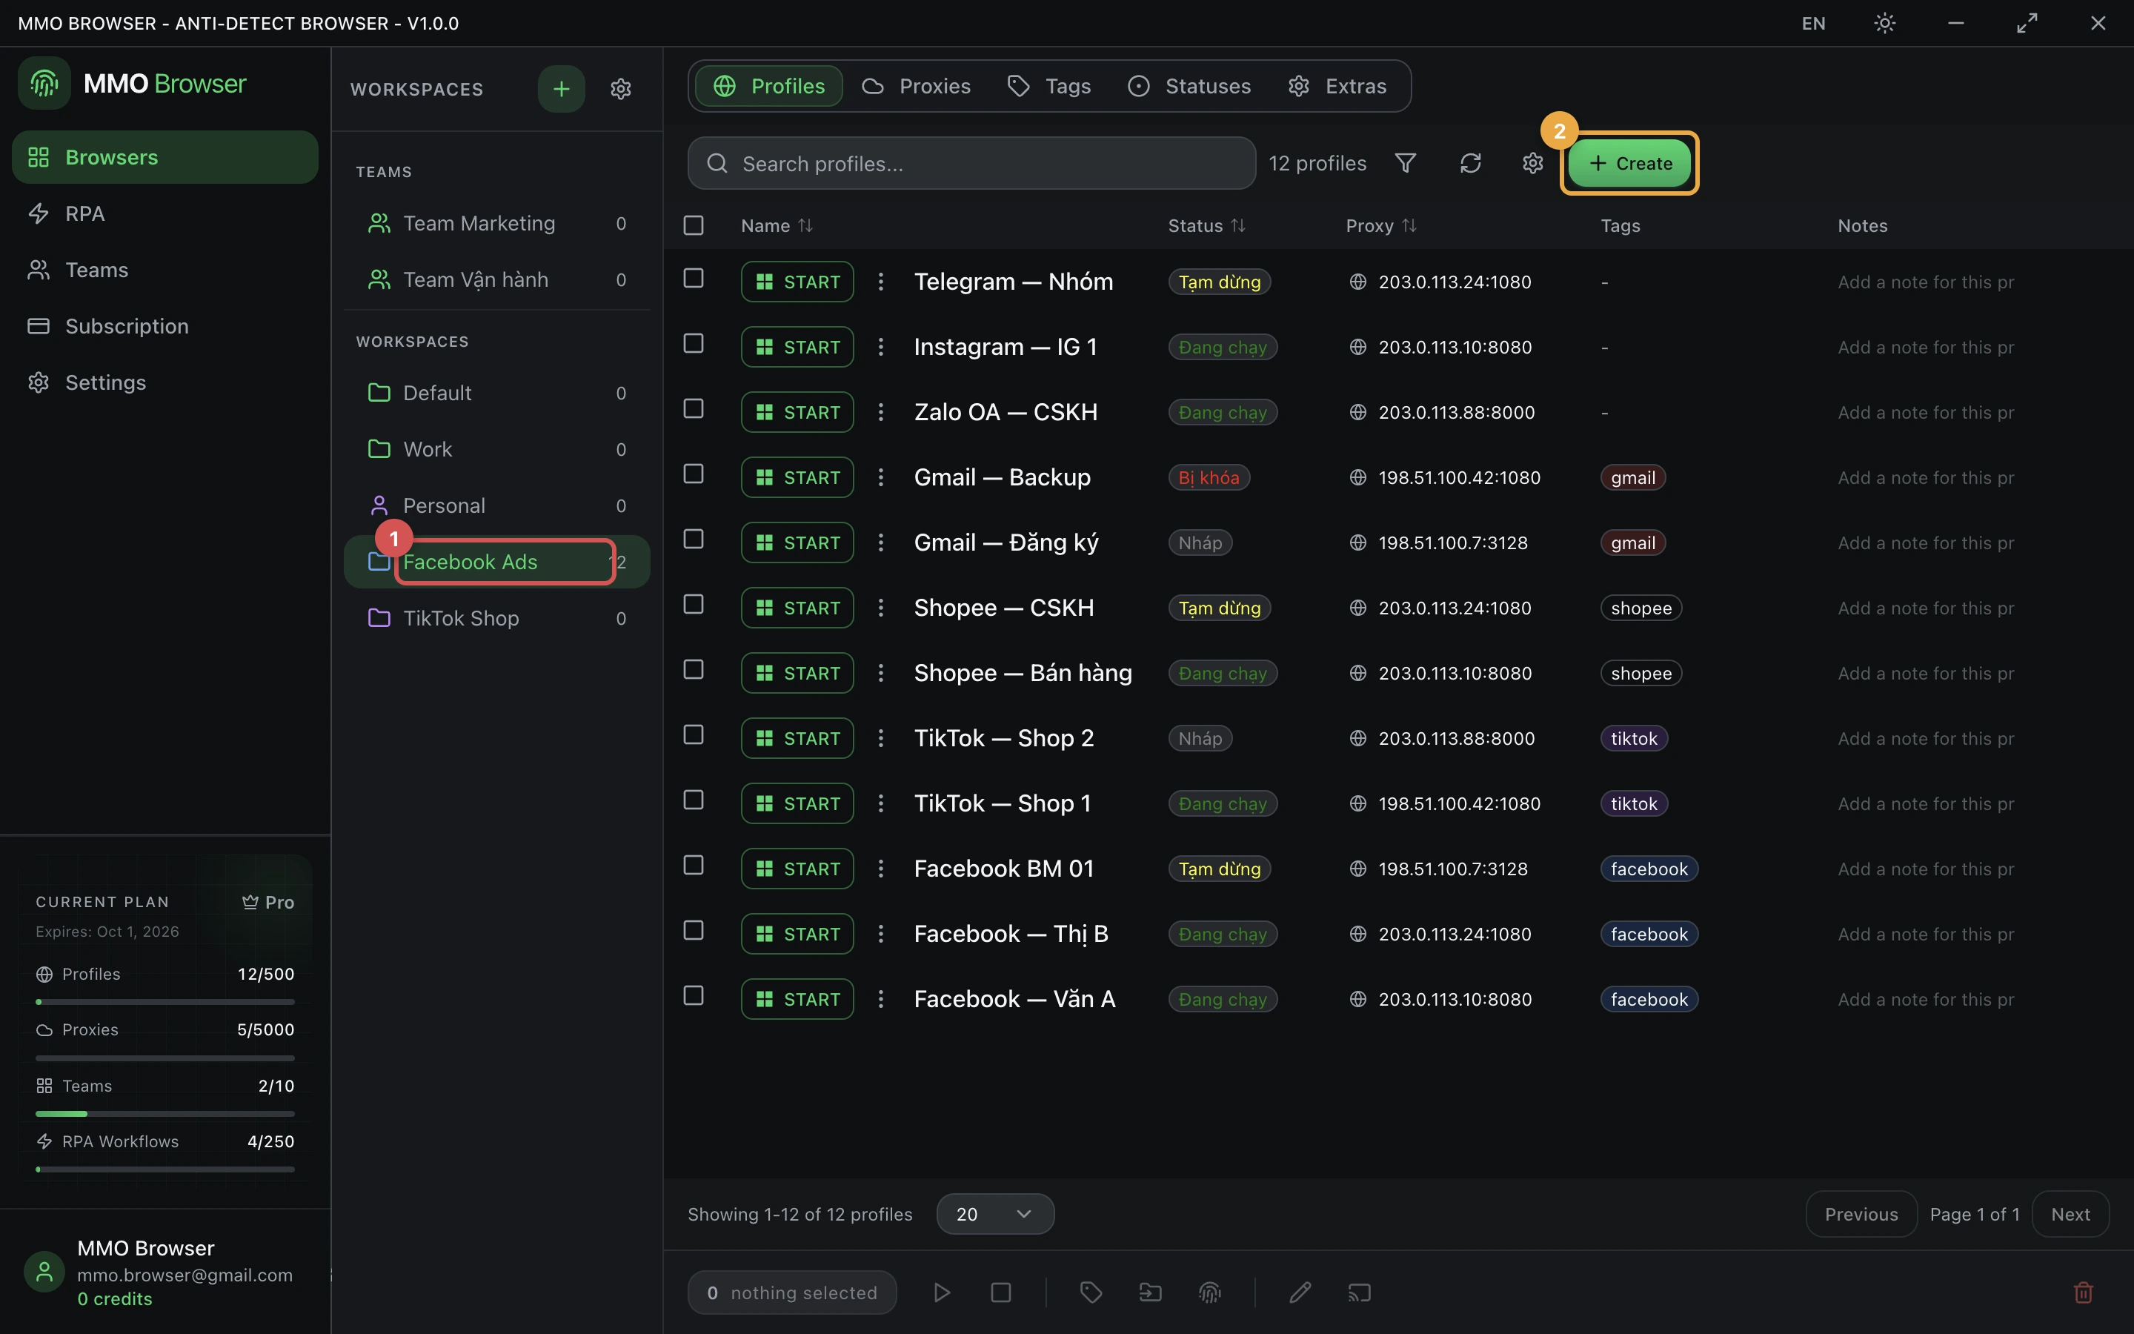Open RPA in the left sidebar
2134x1334 pixels.
(x=165, y=213)
